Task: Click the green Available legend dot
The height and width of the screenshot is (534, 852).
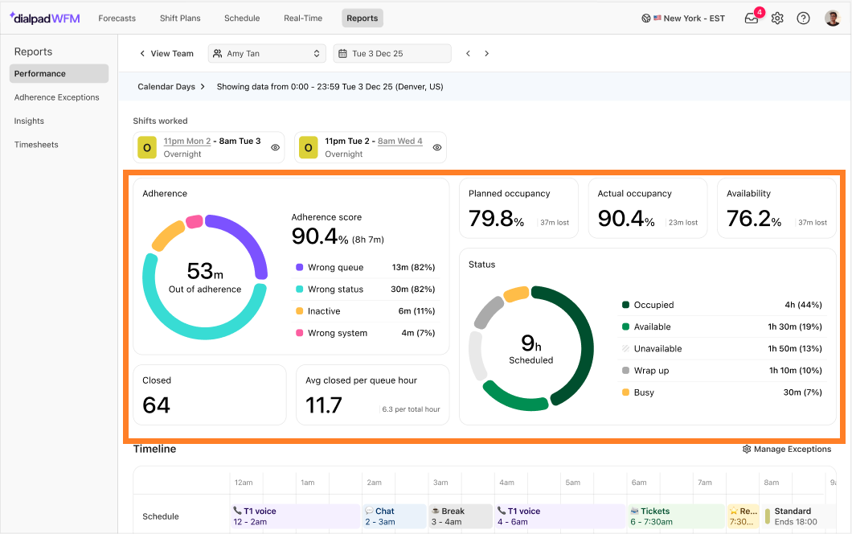Action: pos(625,327)
